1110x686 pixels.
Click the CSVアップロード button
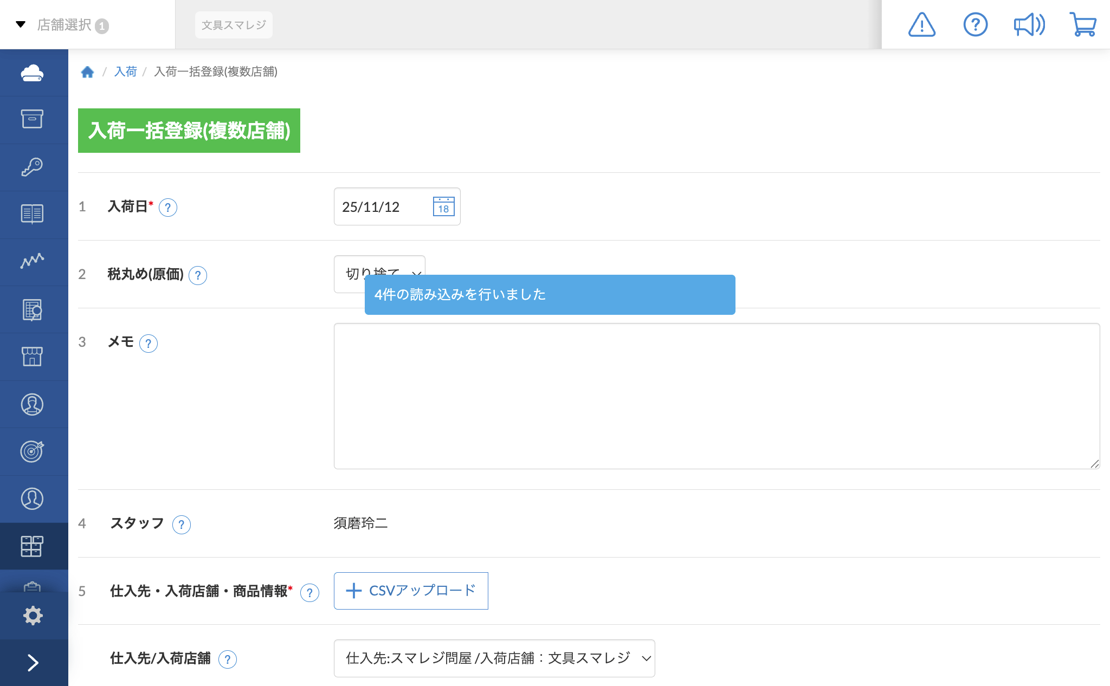[411, 591]
